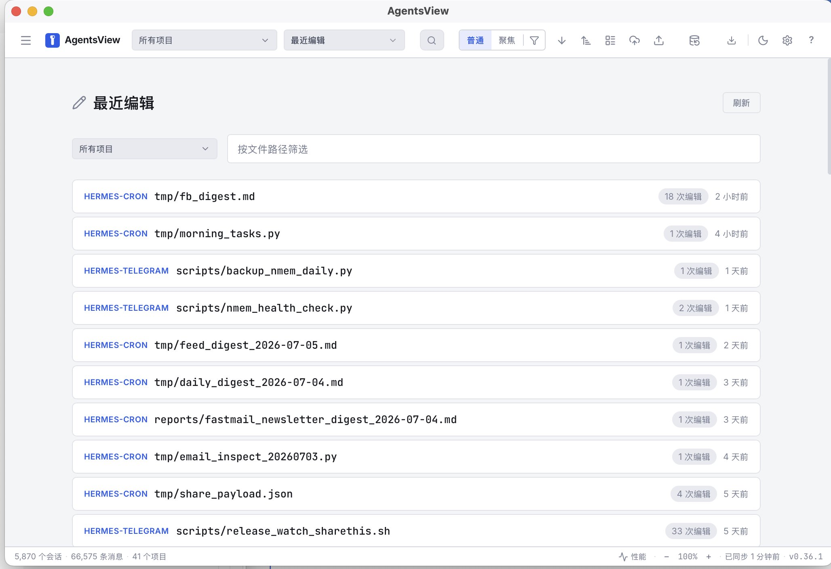
Task: Zoom in with the plus button
Action: pyautogui.click(x=709, y=557)
